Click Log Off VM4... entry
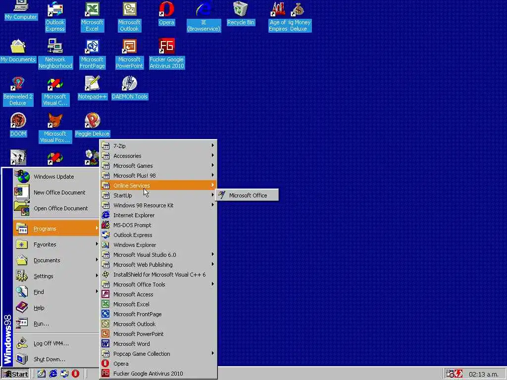The image size is (507, 380). point(56,343)
